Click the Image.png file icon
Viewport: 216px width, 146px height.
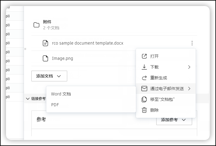coord(45,58)
